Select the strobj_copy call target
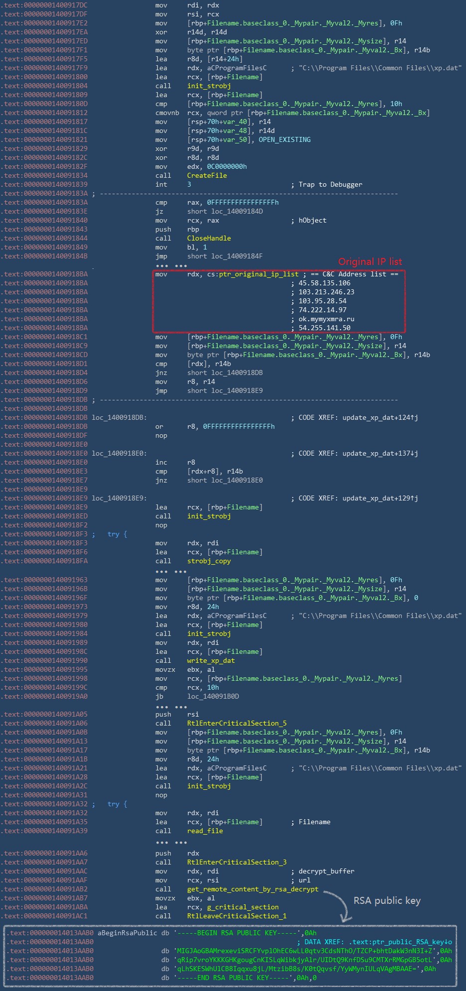This screenshot has width=466, height=991. [x=209, y=561]
